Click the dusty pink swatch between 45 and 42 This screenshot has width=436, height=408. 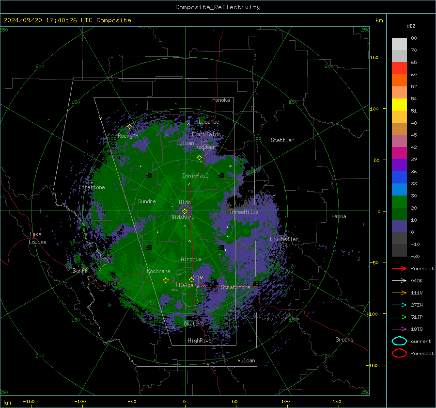point(399,141)
